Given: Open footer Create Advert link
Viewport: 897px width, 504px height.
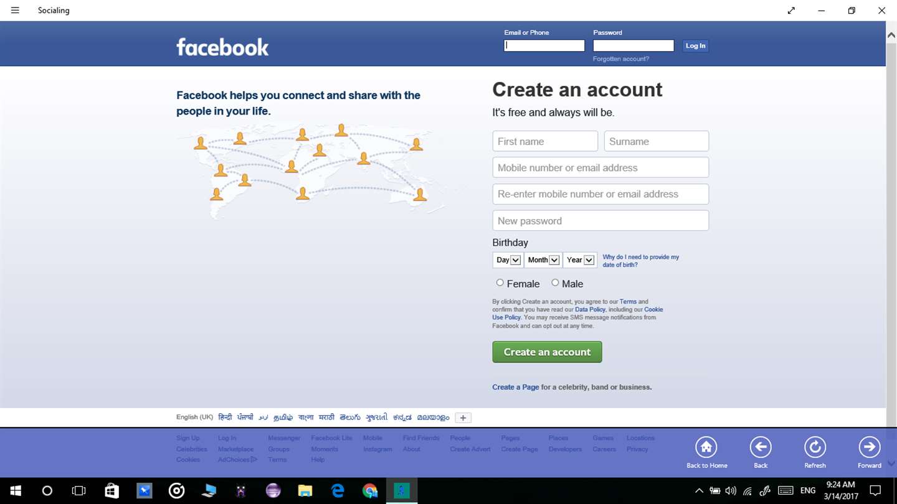Looking at the screenshot, I should (470, 449).
